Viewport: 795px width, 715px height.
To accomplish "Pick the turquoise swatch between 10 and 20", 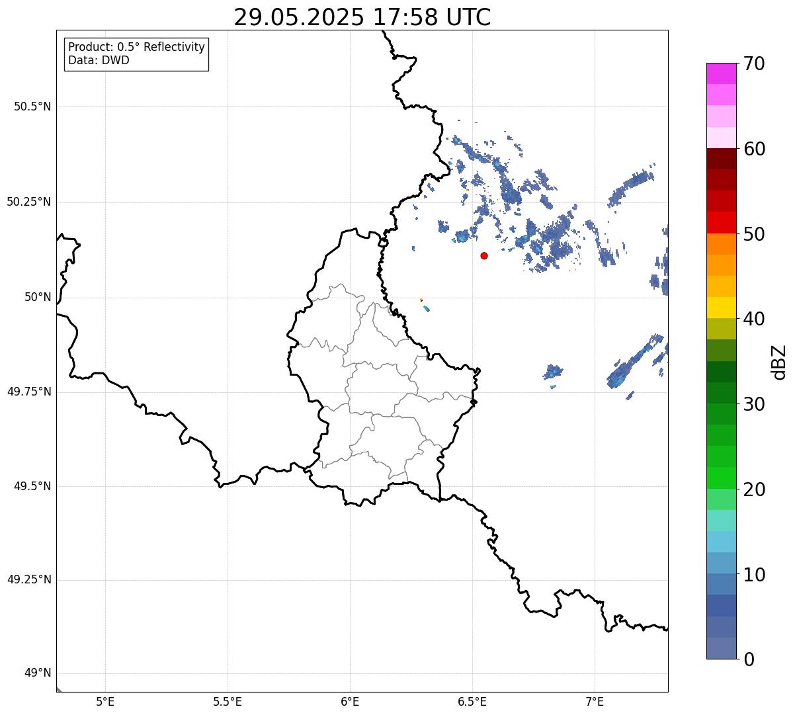I will tap(721, 521).
